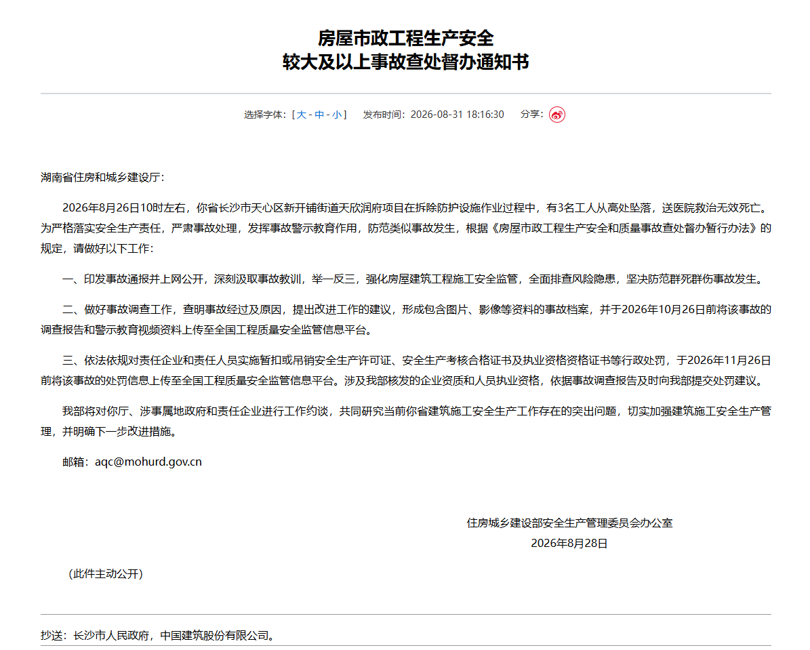Share article via Weibo icon
The image size is (810, 650).
557,114
